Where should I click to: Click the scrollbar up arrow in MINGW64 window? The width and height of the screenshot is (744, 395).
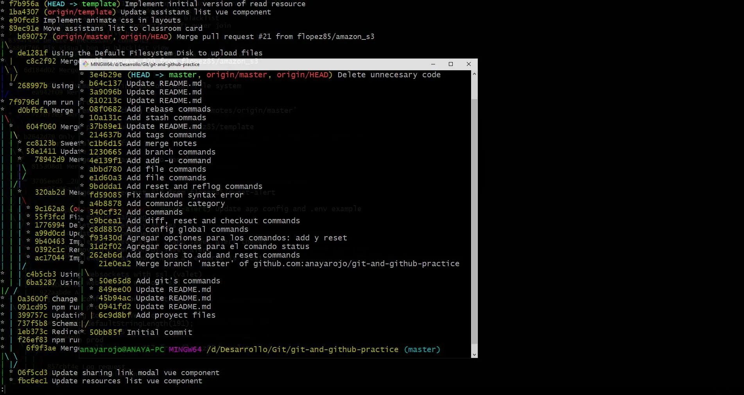[x=474, y=74]
